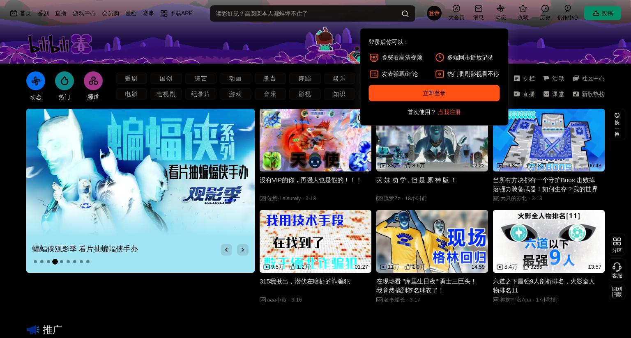The image size is (631, 338).
Task: Click the blue 动态 circle icon
Action: tap(36, 81)
